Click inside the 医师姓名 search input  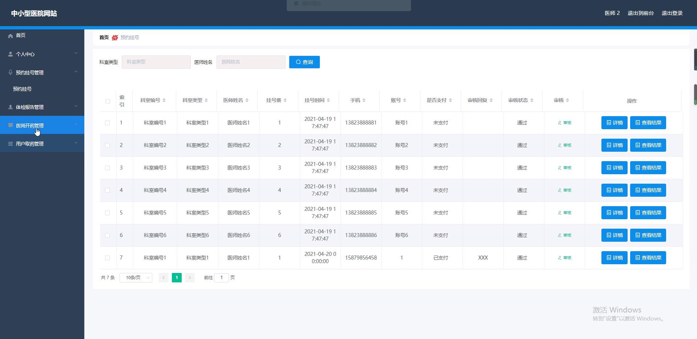click(x=251, y=62)
